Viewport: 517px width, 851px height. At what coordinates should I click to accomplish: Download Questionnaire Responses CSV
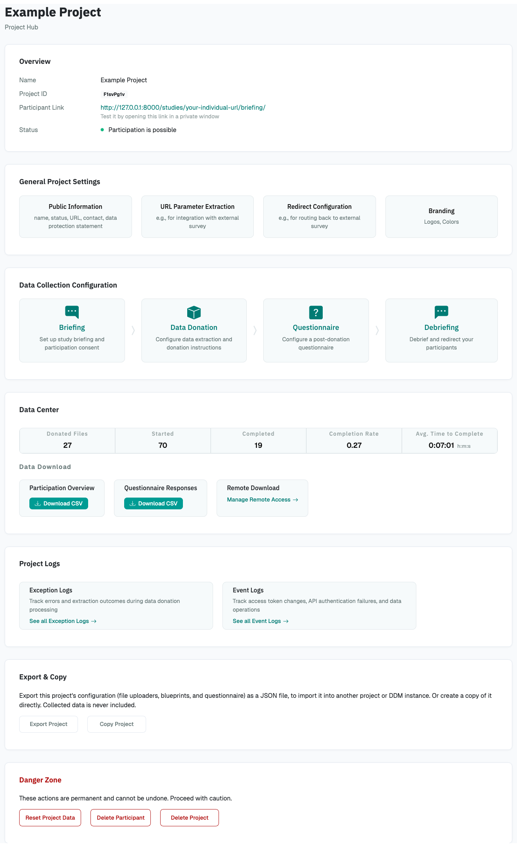(154, 503)
